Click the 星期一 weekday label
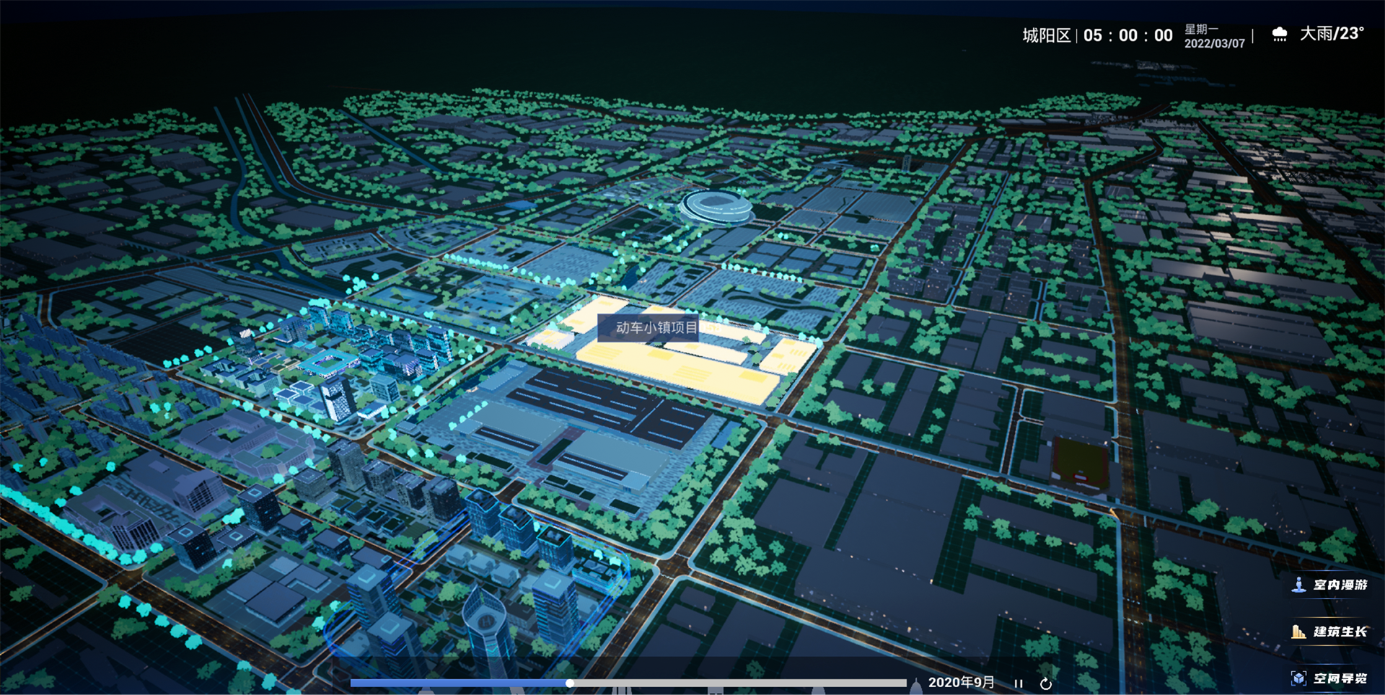 pyautogui.click(x=1201, y=29)
